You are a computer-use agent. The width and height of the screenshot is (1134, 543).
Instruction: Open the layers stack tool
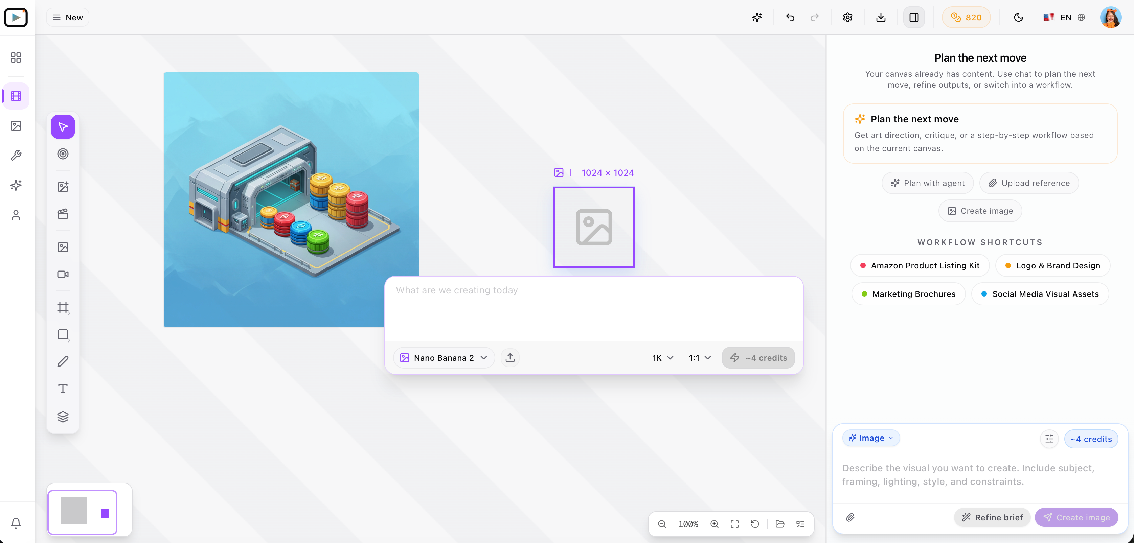coord(63,416)
